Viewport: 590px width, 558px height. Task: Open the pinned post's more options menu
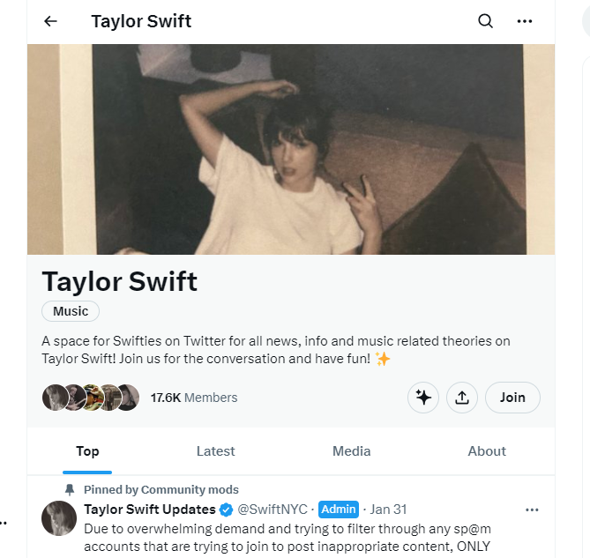[532, 510]
